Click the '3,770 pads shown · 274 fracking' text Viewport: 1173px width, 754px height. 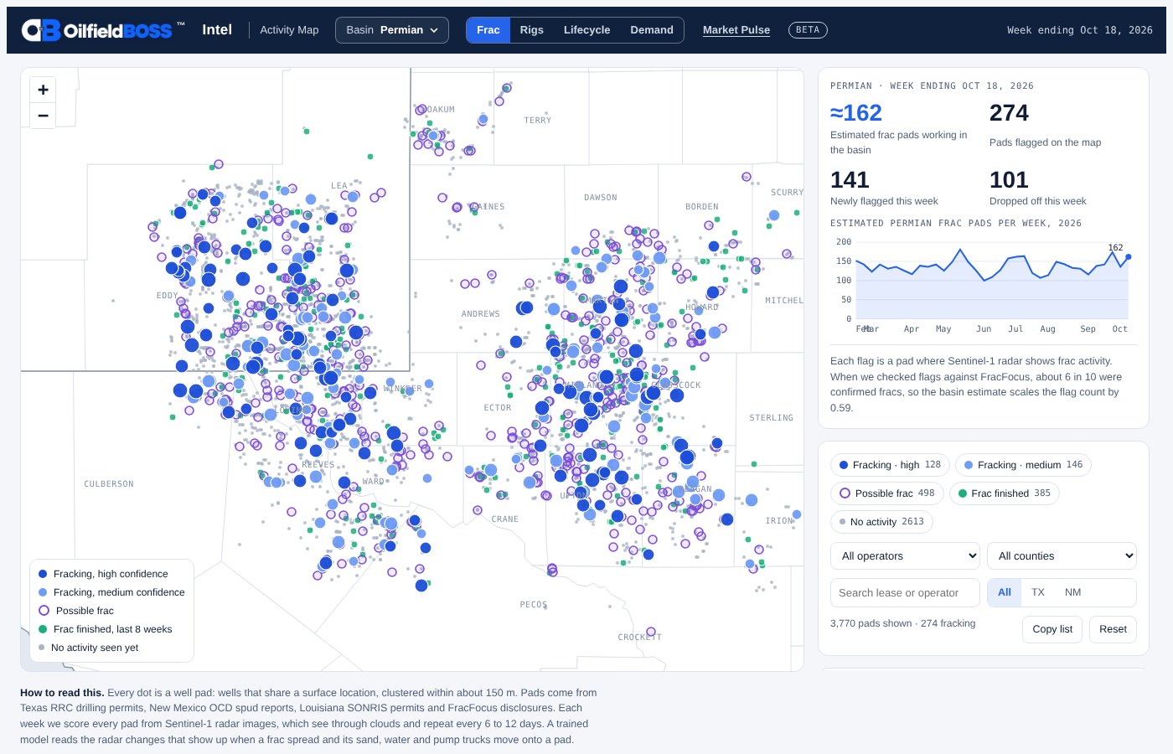click(903, 623)
